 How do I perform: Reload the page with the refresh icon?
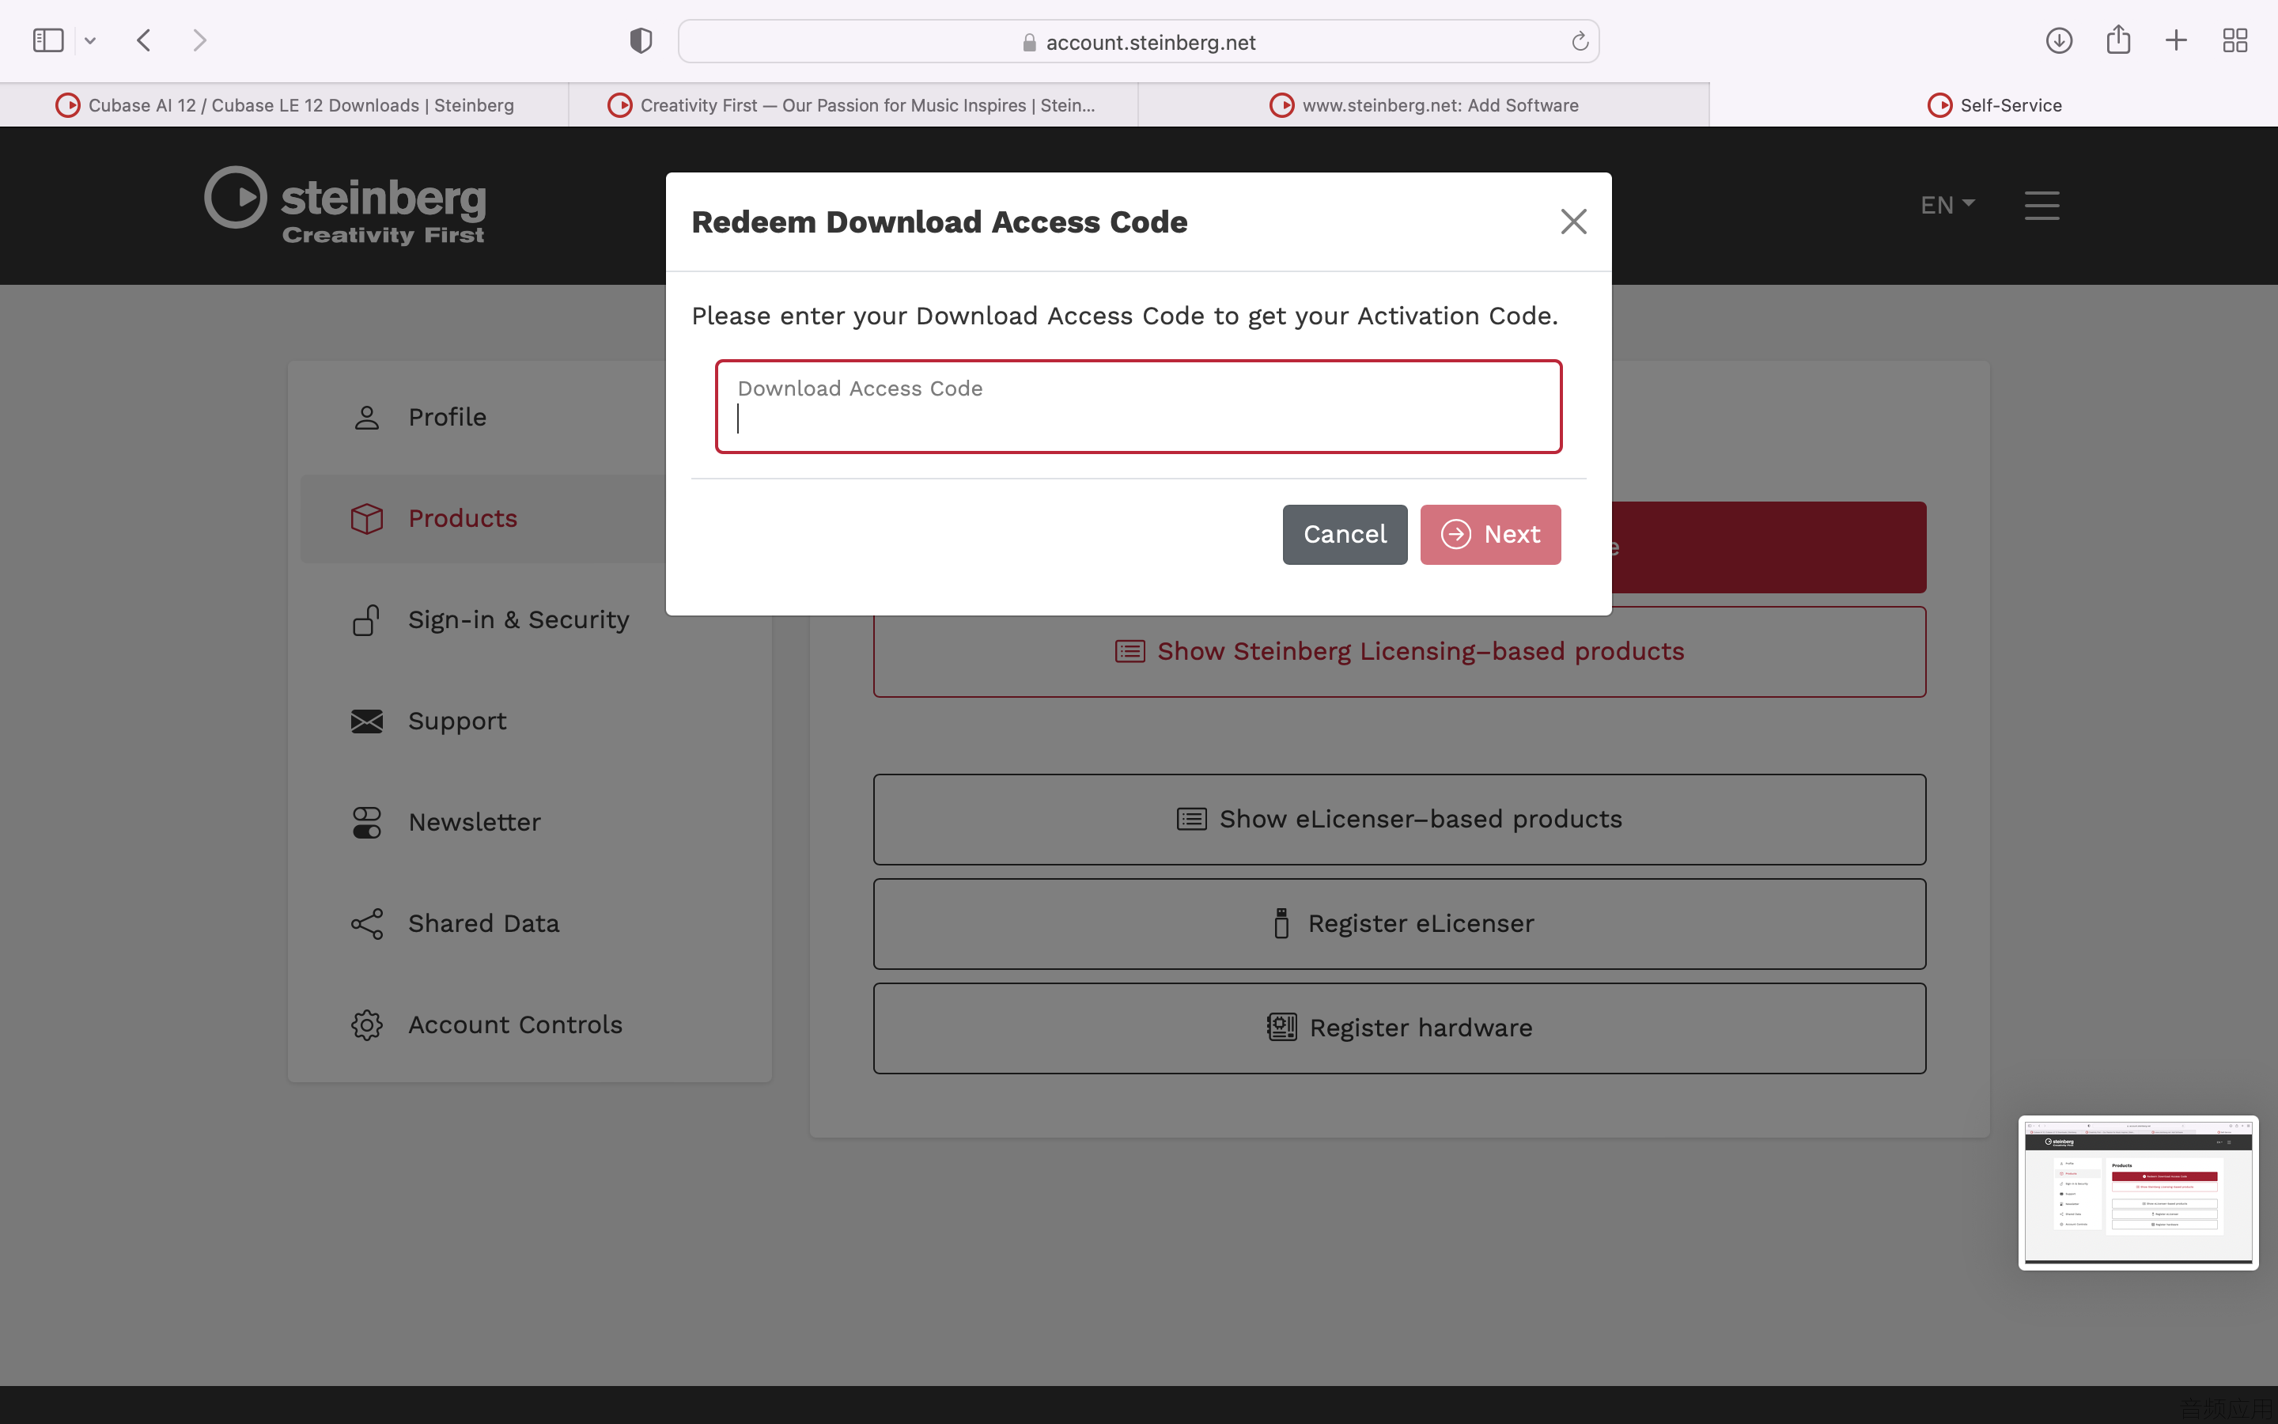tap(1580, 41)
